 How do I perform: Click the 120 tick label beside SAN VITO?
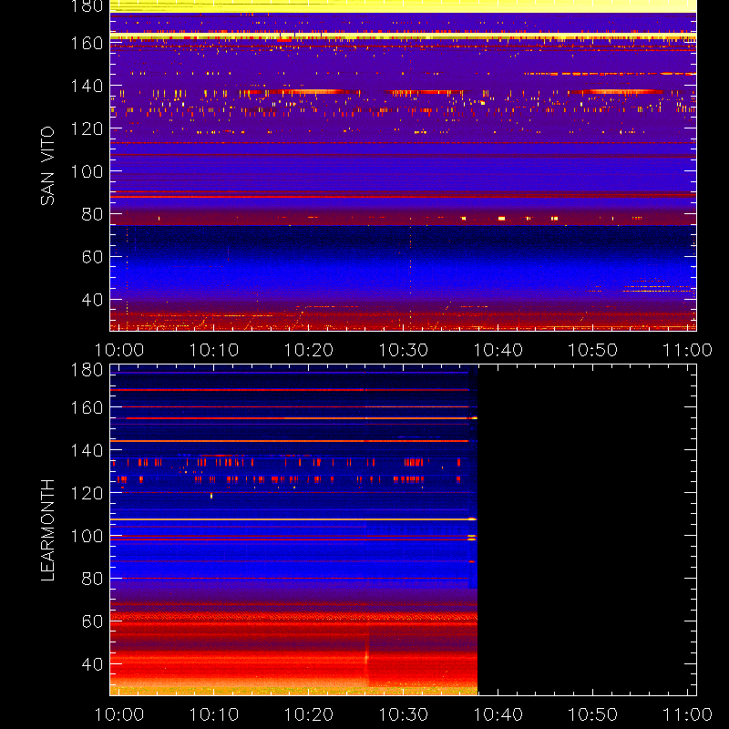[x=87, y=128]
